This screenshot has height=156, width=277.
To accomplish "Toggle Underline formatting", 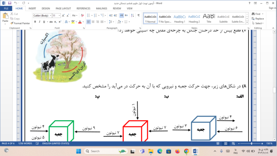I will click(x=44, y=22).
